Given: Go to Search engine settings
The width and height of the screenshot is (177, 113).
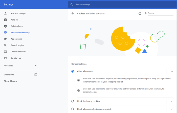Looking at the screenshot, I should click(17, 45).
